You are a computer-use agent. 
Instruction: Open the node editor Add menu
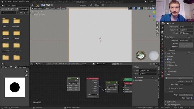point(60,64)
